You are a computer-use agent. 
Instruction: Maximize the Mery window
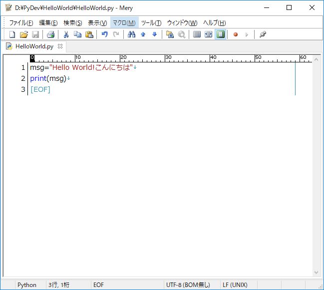coord(289,8)
